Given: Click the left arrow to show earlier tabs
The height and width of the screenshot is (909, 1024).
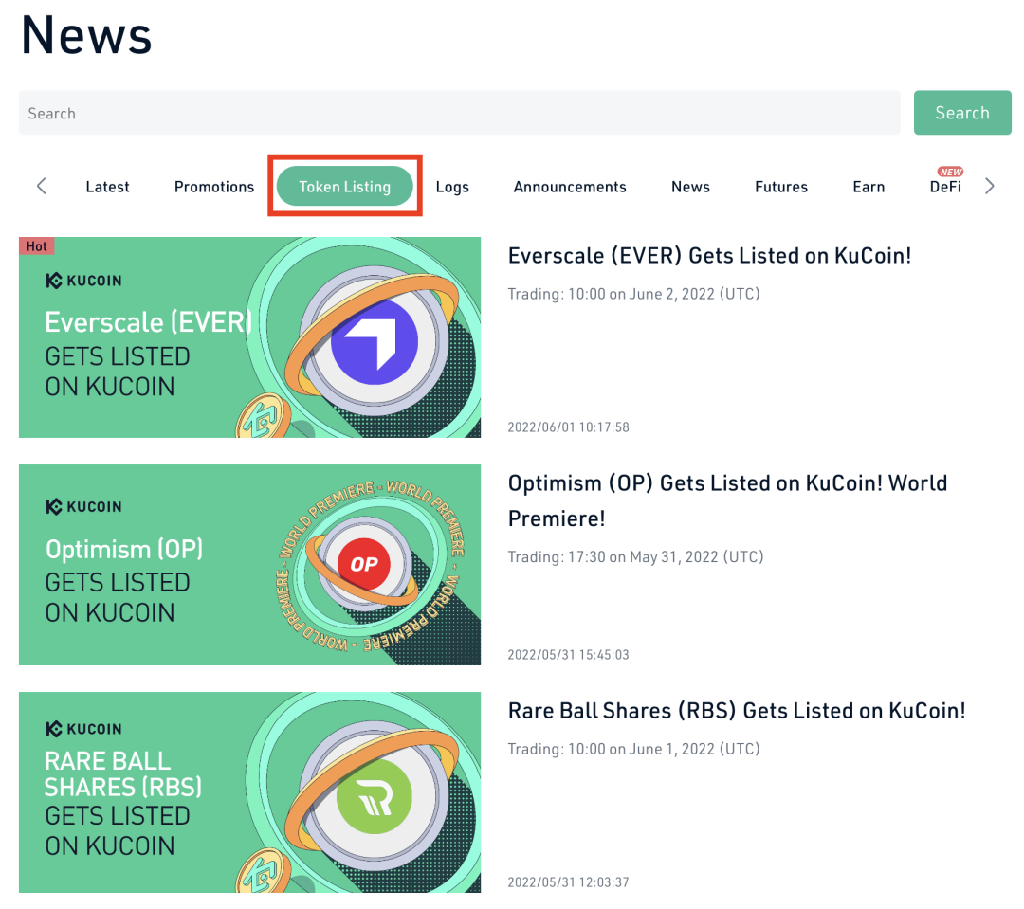Looking at the screenshot, I should pos(42,186).
